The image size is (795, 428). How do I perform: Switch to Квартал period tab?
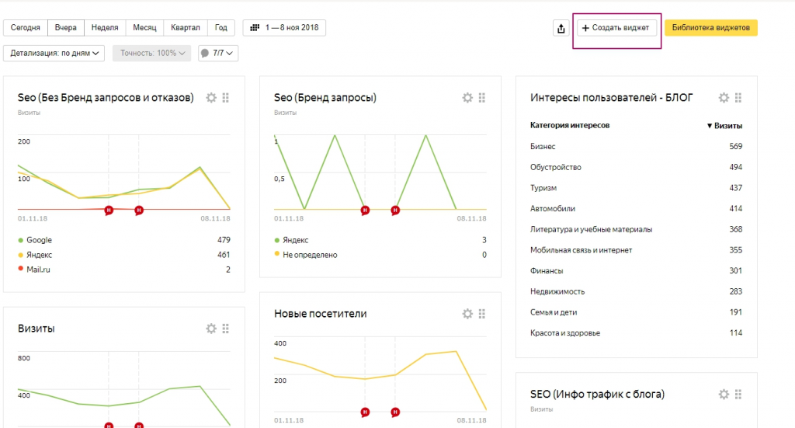186,28
